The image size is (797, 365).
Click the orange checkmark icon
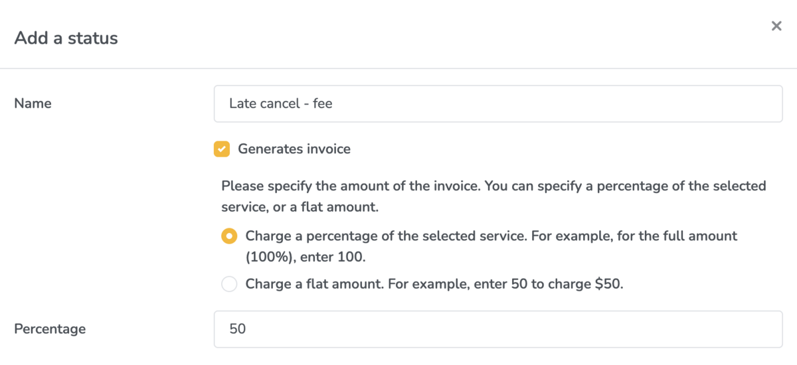click(x=222, y=149)
